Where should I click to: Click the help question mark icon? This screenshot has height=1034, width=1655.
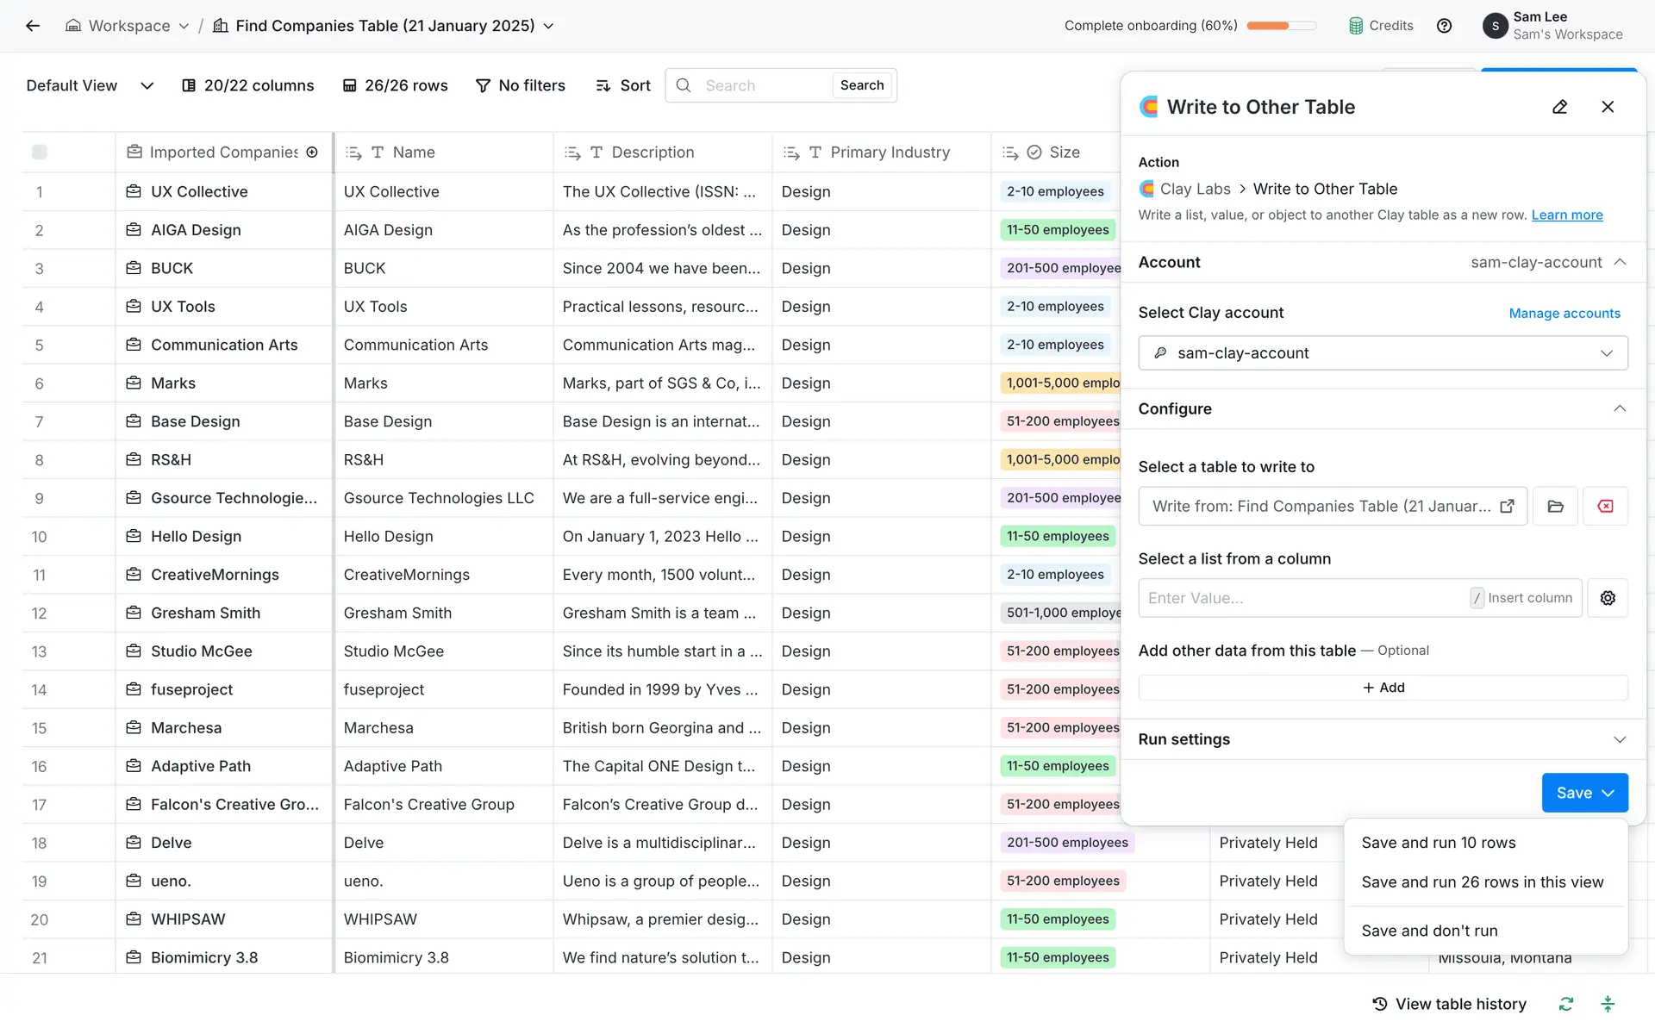point(1444,26)
